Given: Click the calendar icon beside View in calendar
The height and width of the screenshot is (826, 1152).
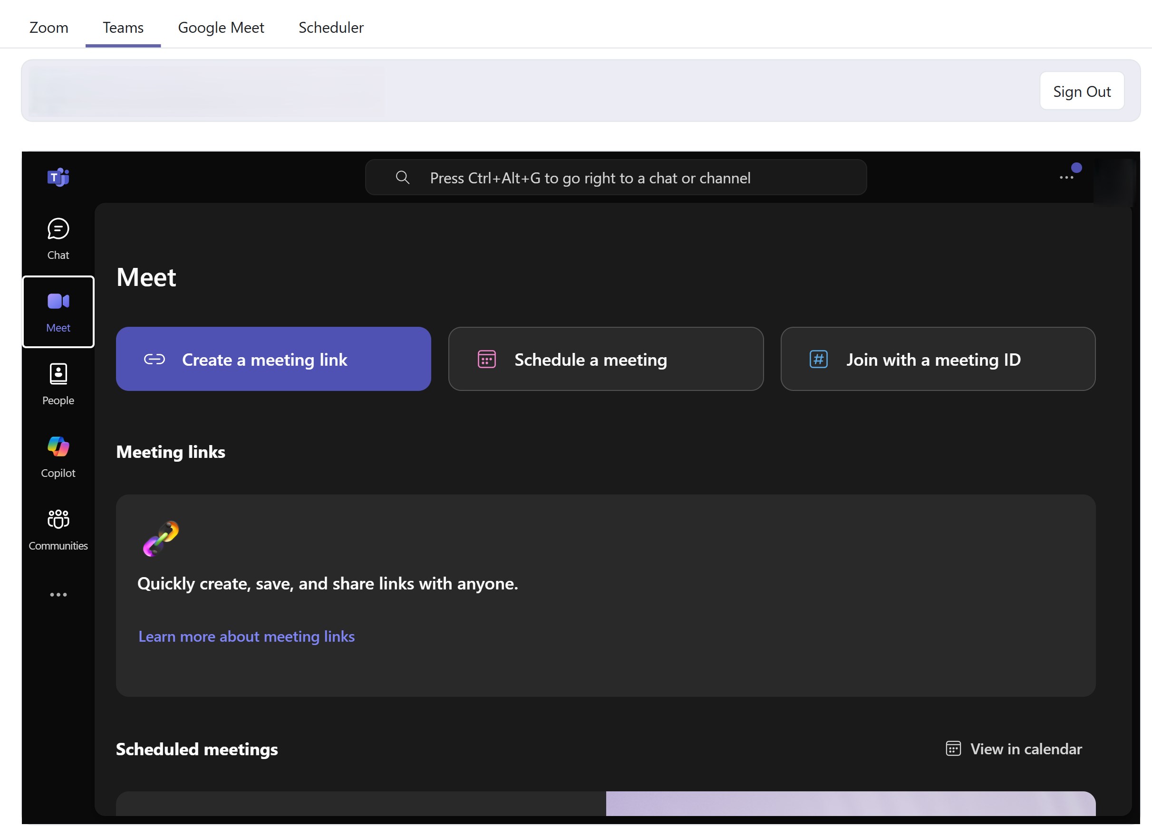Looking at the screenshot, I should click(953, 749).
